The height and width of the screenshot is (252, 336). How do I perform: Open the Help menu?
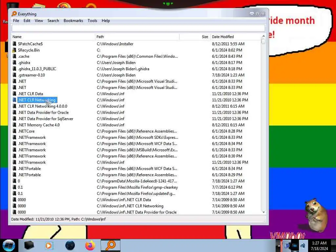coord(106,21)
